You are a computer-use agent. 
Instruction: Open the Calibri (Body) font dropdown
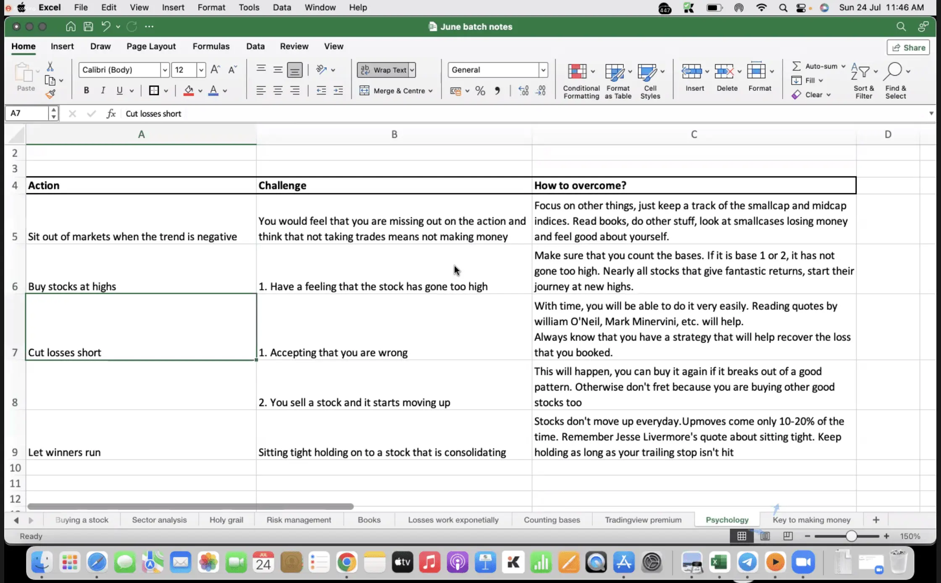[165, 70]
